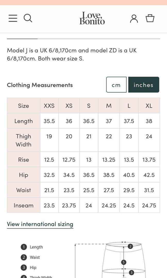The image size is (167, 278).
Task: Click the size M column header
Action: (109, 106)
